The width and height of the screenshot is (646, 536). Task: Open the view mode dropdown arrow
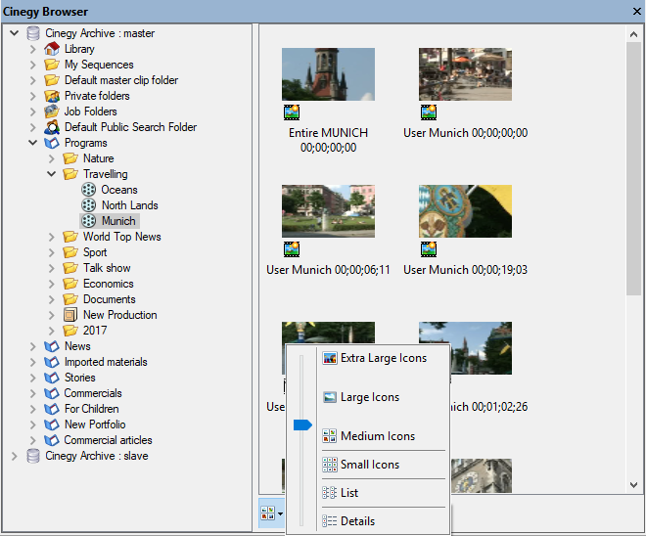point(281,514)
